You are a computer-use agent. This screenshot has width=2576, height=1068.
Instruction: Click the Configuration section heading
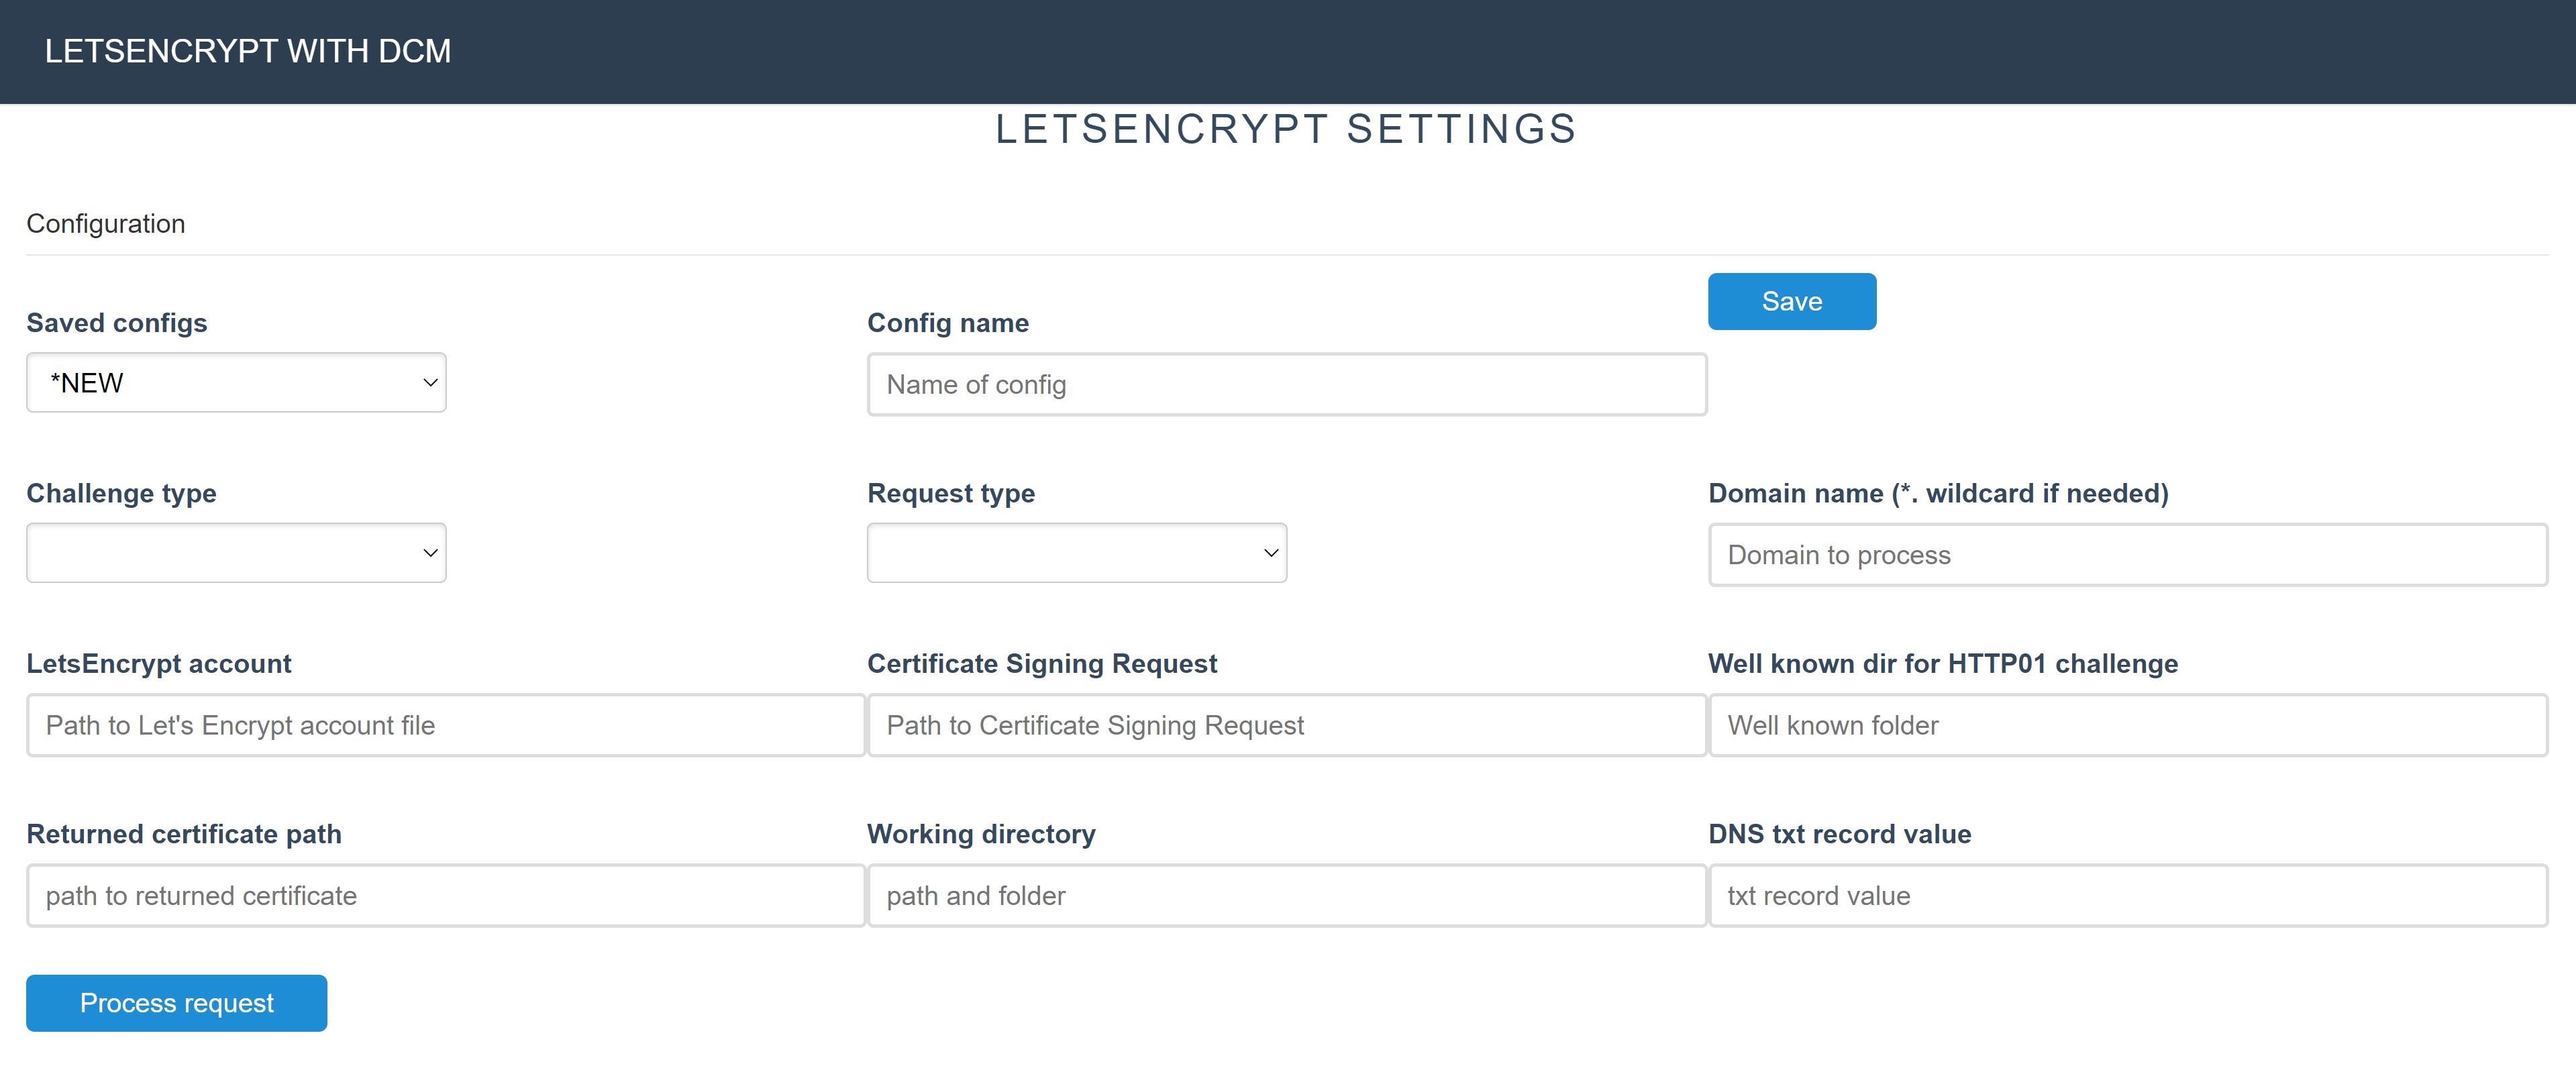click(106, 224)
